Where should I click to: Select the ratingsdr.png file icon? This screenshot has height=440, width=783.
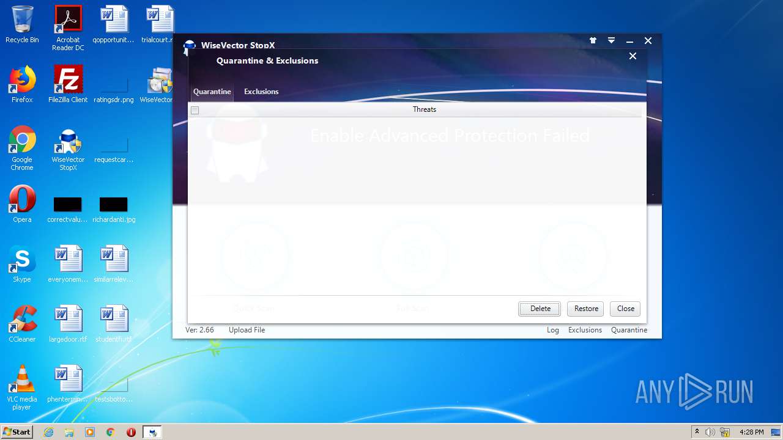coord(114,89)
